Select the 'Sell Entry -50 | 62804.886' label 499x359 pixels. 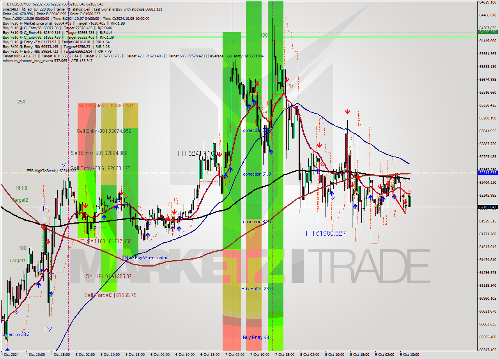(99, 153)
